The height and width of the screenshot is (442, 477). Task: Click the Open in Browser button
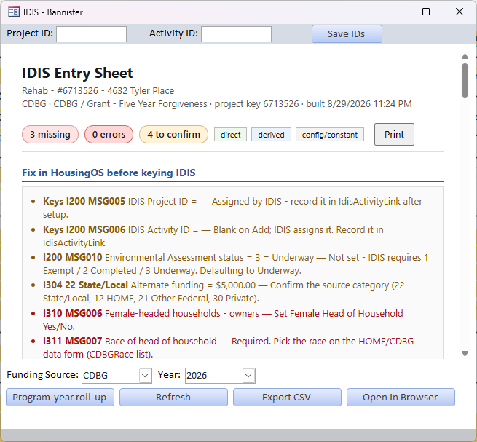pyautogui.click(x=401, y=398)
